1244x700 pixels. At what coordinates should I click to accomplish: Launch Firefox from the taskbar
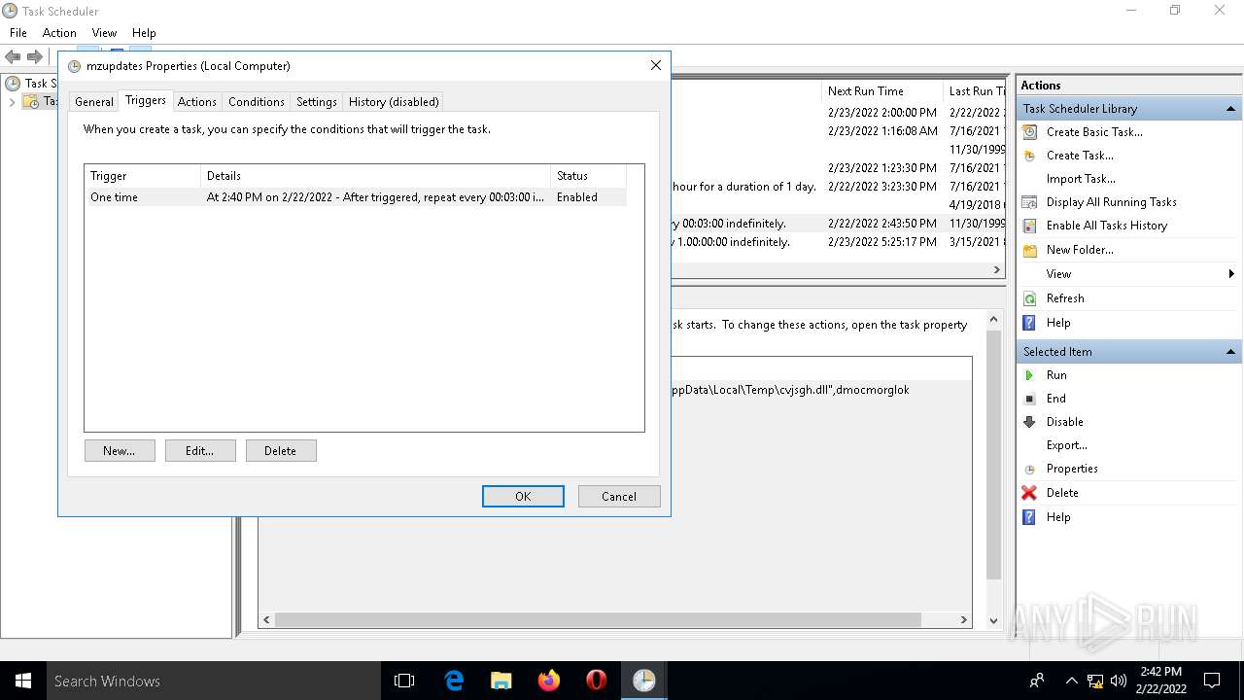coord(548,681)
